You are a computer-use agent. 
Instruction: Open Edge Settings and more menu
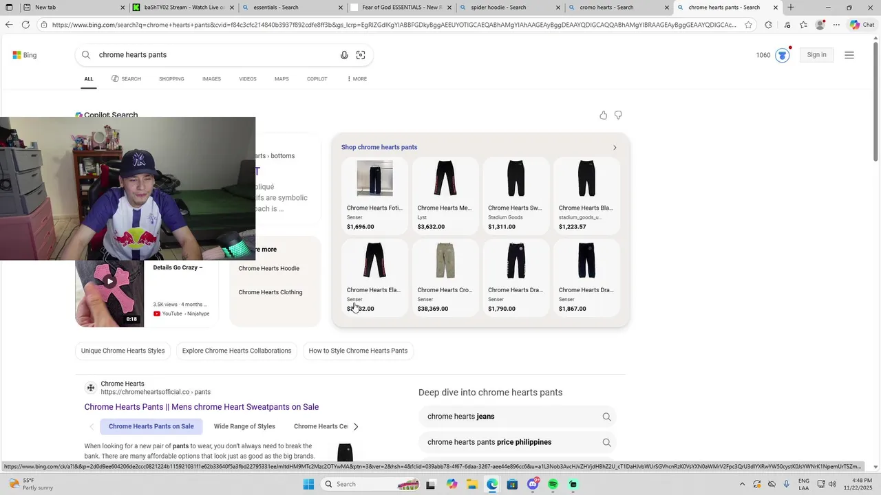tap(836, 25)
